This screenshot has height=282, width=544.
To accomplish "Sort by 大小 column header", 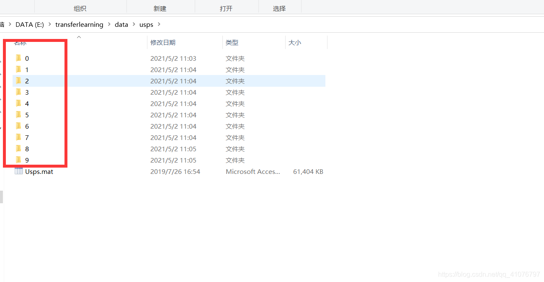I will coord(295,42).
